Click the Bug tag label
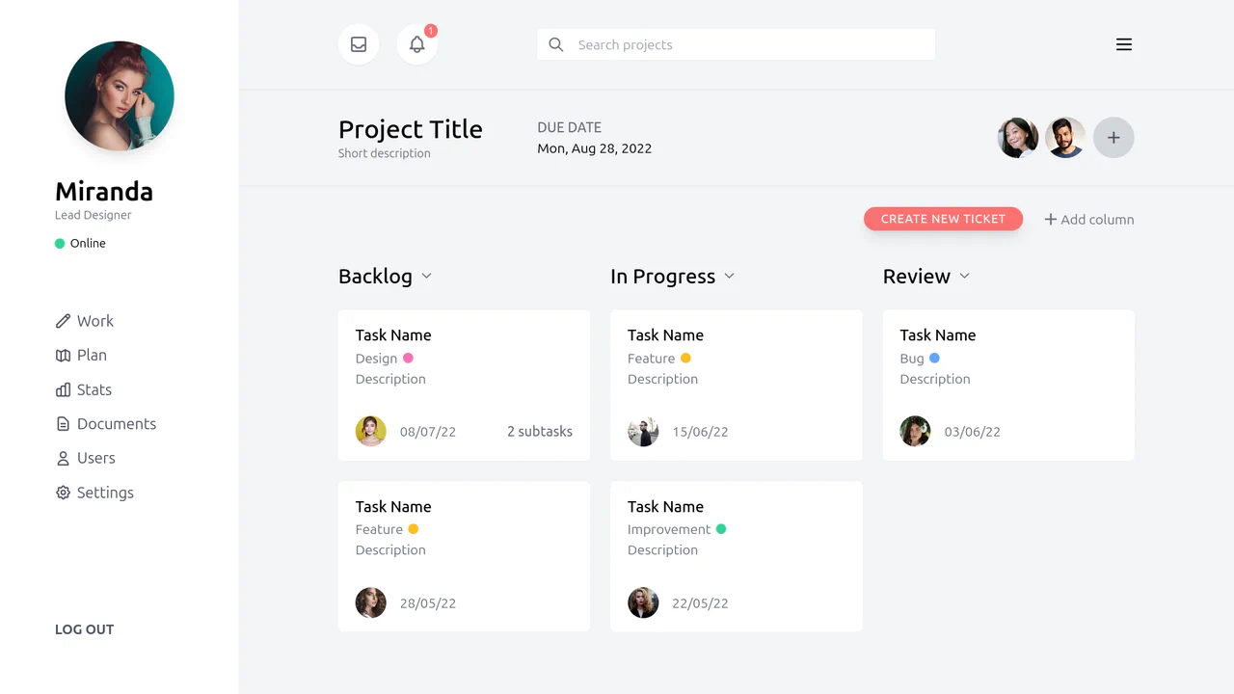Image resolution: width=1234 pixels, height=694 pixels. click(x=912, y=359)
